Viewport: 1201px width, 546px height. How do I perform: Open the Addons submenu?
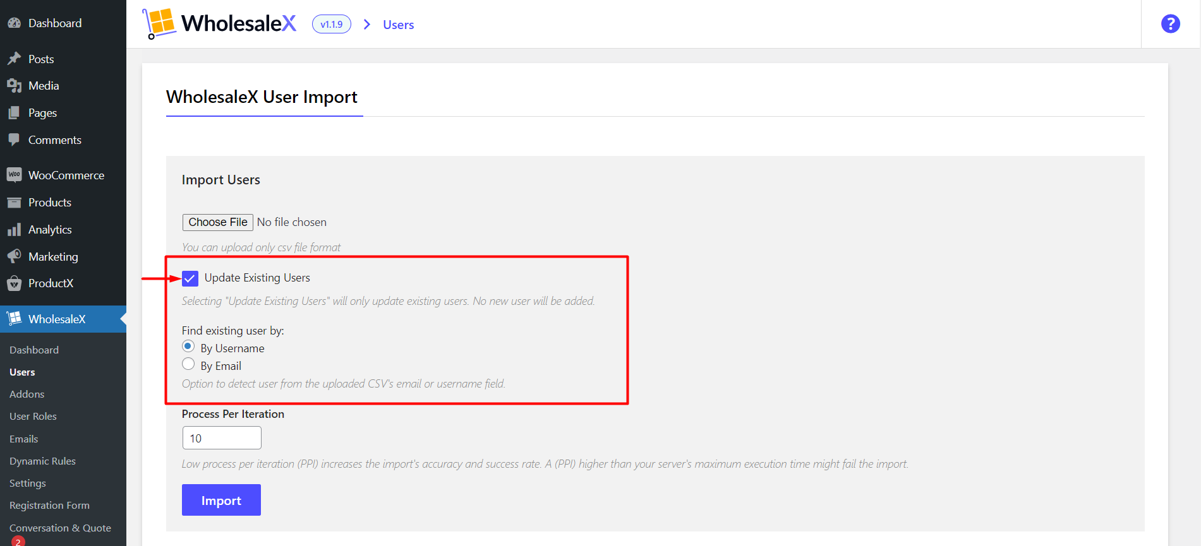point(27,395)
